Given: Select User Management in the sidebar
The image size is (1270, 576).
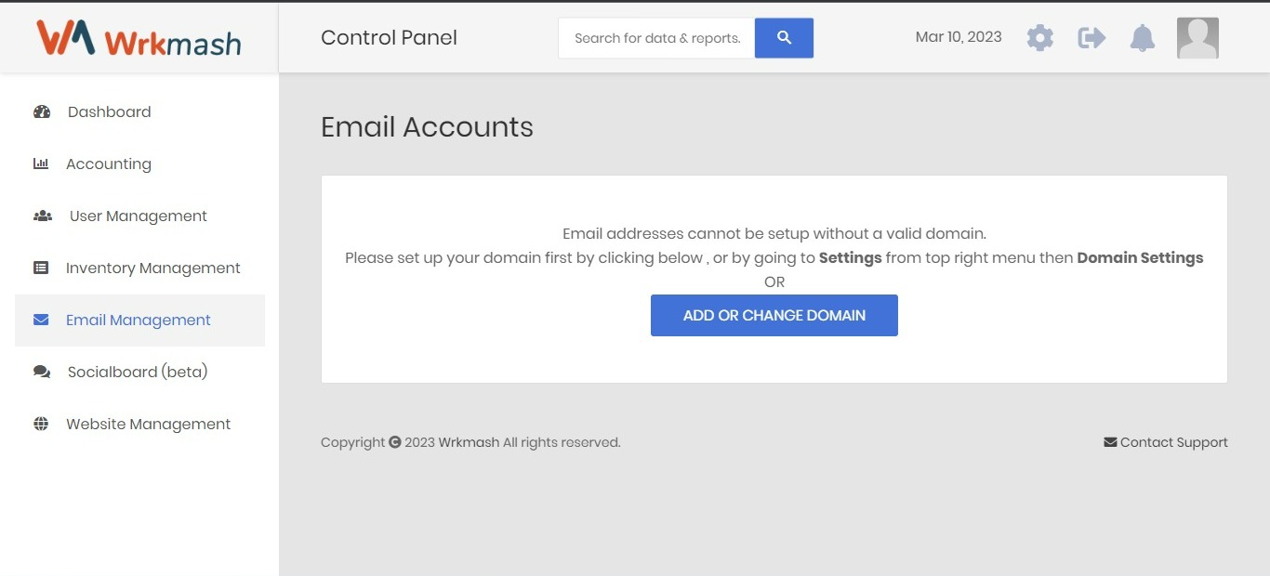Looking at the screenshot, I should [x=138, y=216].
